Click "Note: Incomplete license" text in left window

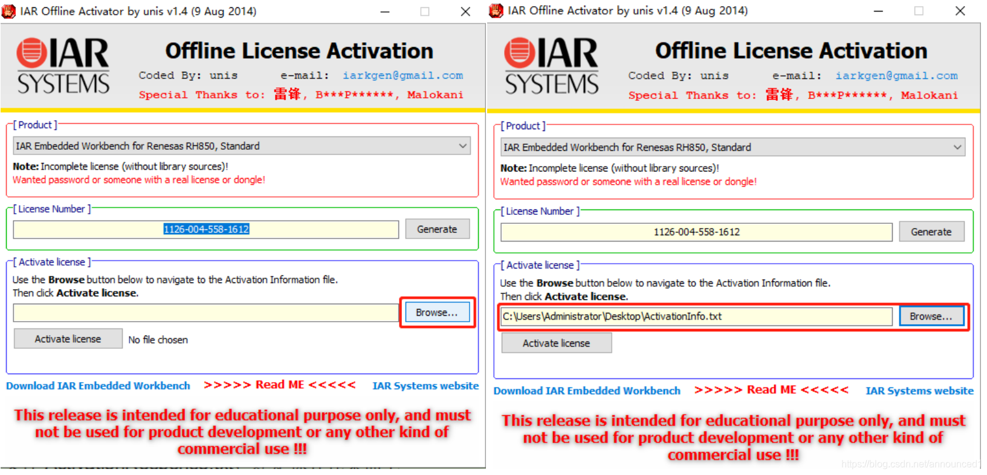click(x=120, y=167)
